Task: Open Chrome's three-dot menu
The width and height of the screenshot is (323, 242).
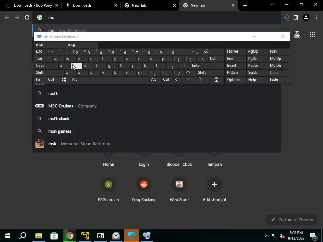Action: coord(316,18)
